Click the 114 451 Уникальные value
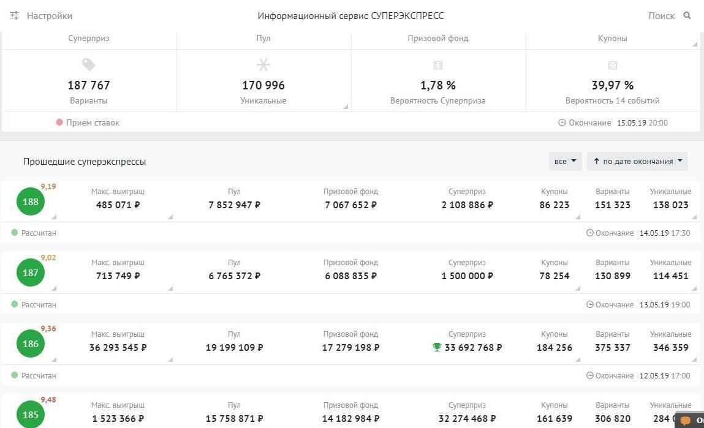 click(670, 276)
